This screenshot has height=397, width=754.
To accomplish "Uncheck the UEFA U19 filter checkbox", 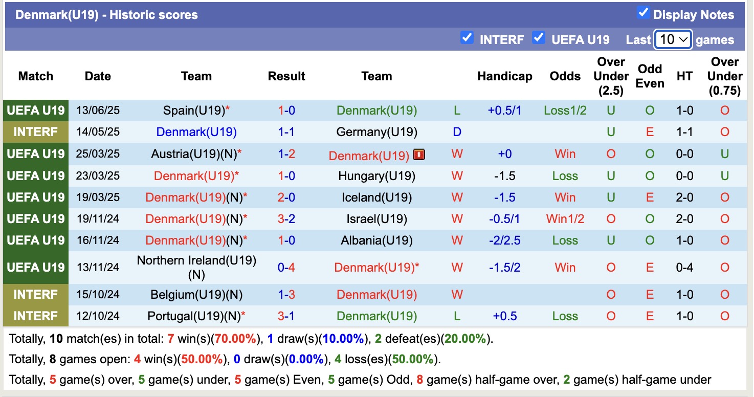I will (538, 38).
